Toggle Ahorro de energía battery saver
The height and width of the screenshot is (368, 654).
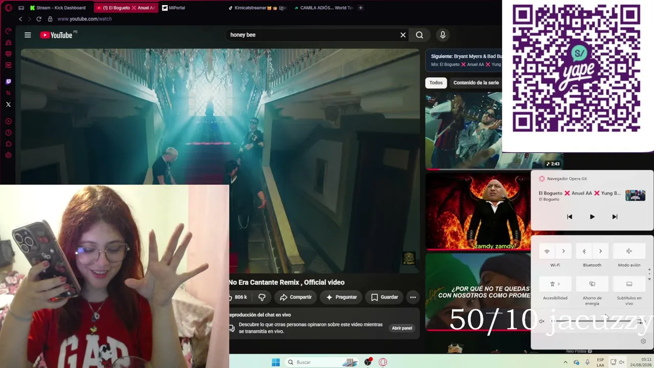(592, 284)
